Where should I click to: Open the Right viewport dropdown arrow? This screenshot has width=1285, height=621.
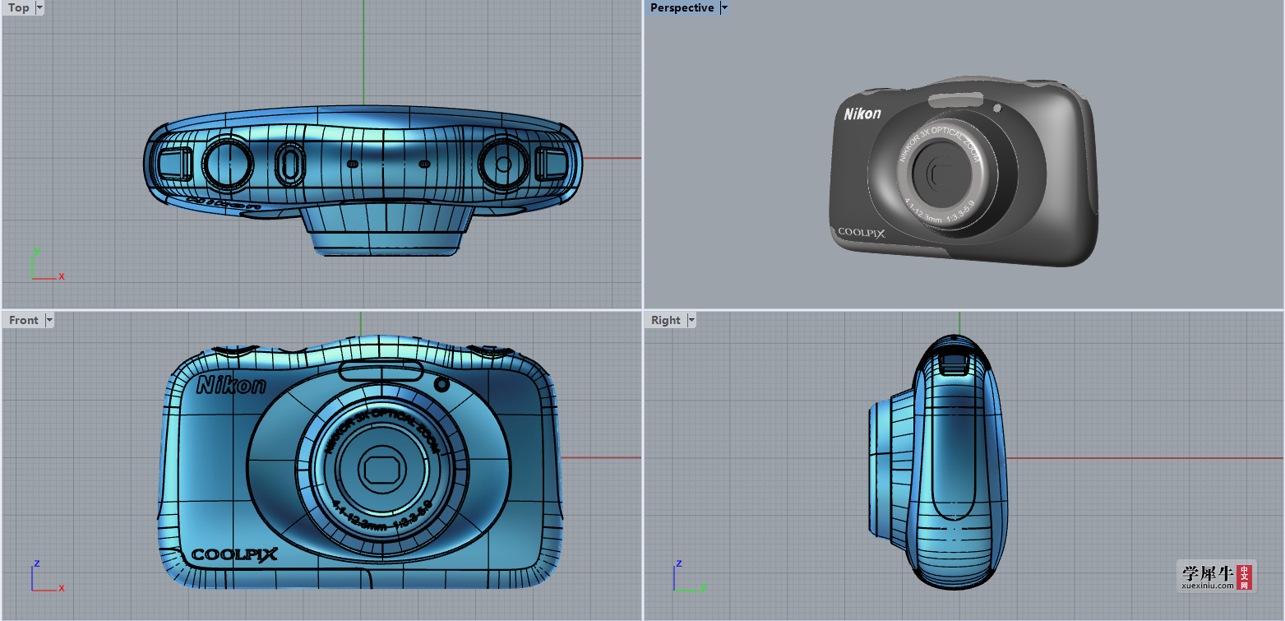click(x=691, y=320)
